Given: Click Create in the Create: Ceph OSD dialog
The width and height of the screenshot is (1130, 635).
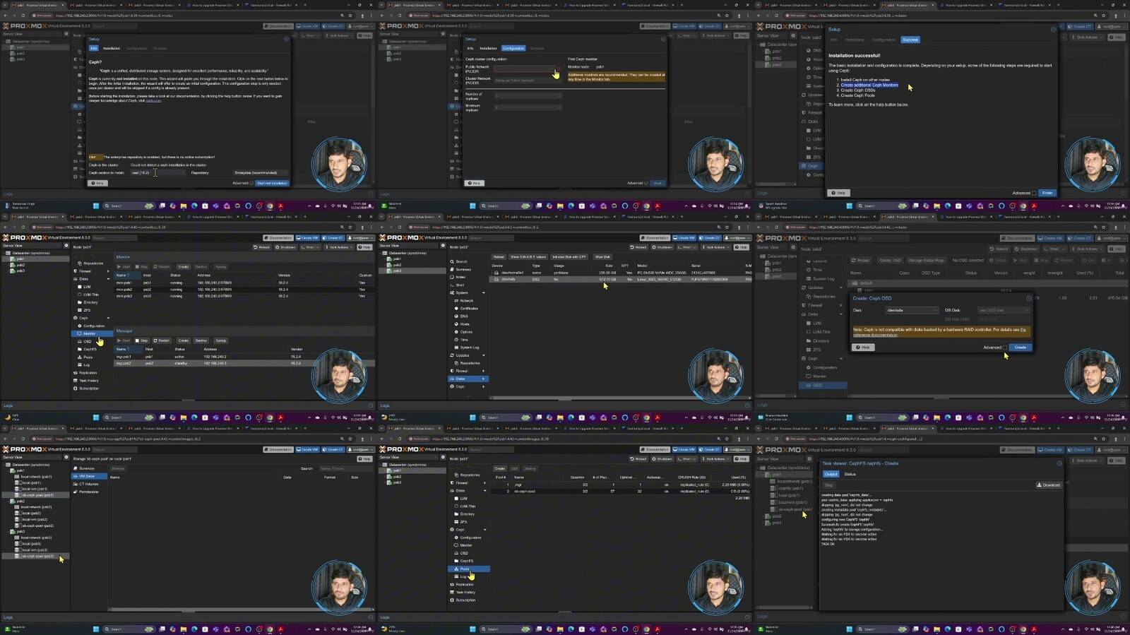Looking at the screenshot, I should (x=1020, y=348).
